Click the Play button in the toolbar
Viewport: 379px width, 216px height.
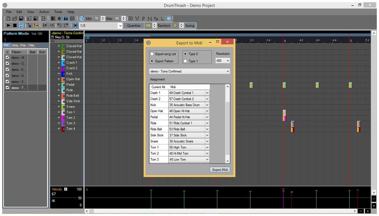(x=9, y=26)
